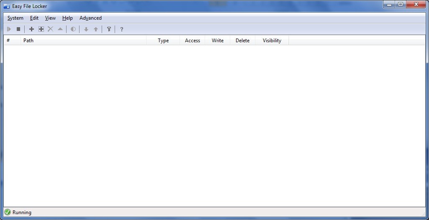The width and height of the screenshot is (429, 220).
Task: Click the Easy File Locker title bar icon
Action: coord(7,6)
